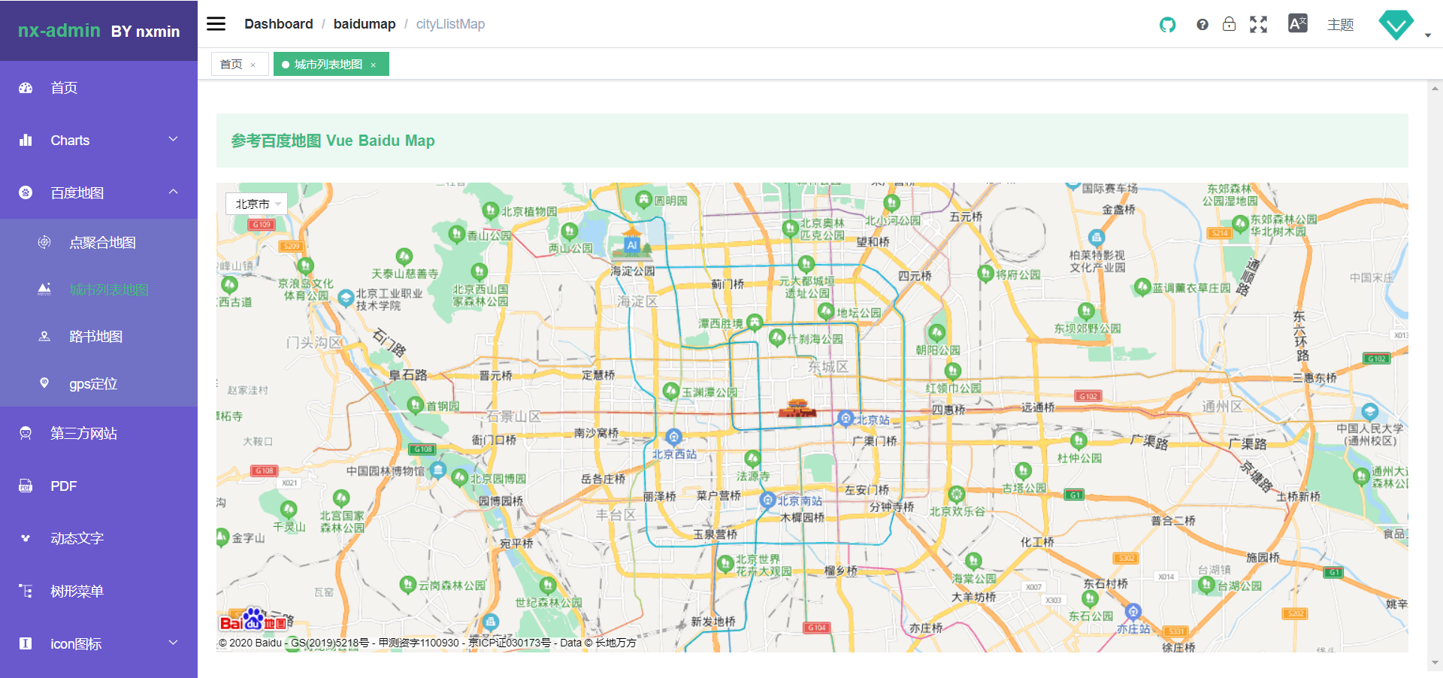
Task: Open the user avatar logo menu
Action: click(x=1396, y=25)
